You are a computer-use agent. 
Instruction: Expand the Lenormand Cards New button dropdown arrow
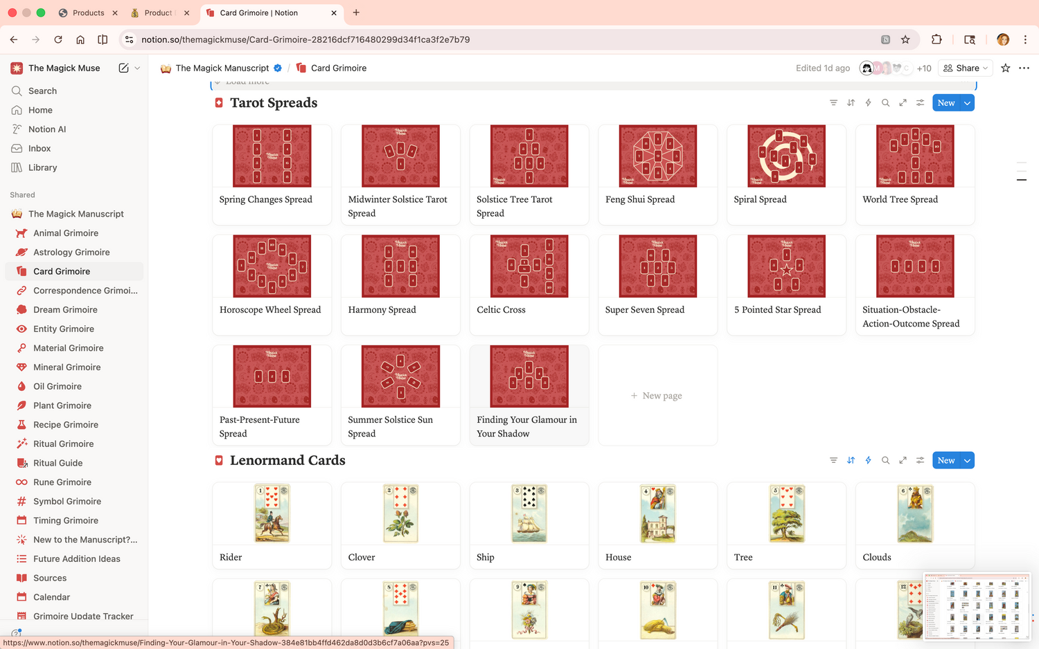(967, 460)
